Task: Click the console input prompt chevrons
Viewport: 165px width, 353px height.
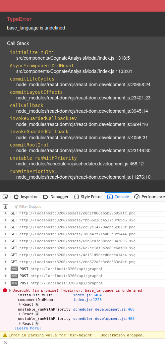Action: point(6,343)
